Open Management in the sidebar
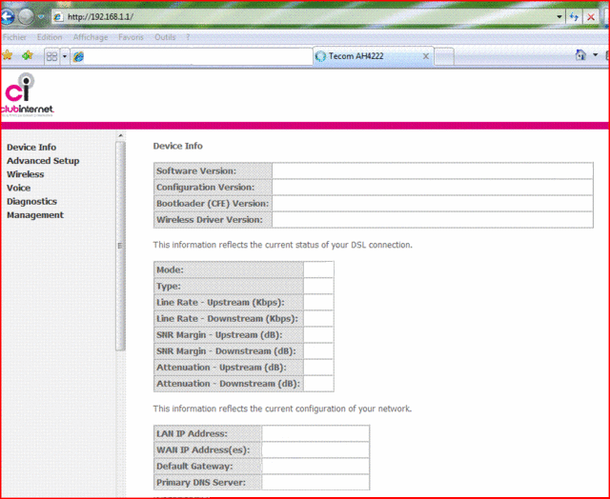 tap(35, 215)
